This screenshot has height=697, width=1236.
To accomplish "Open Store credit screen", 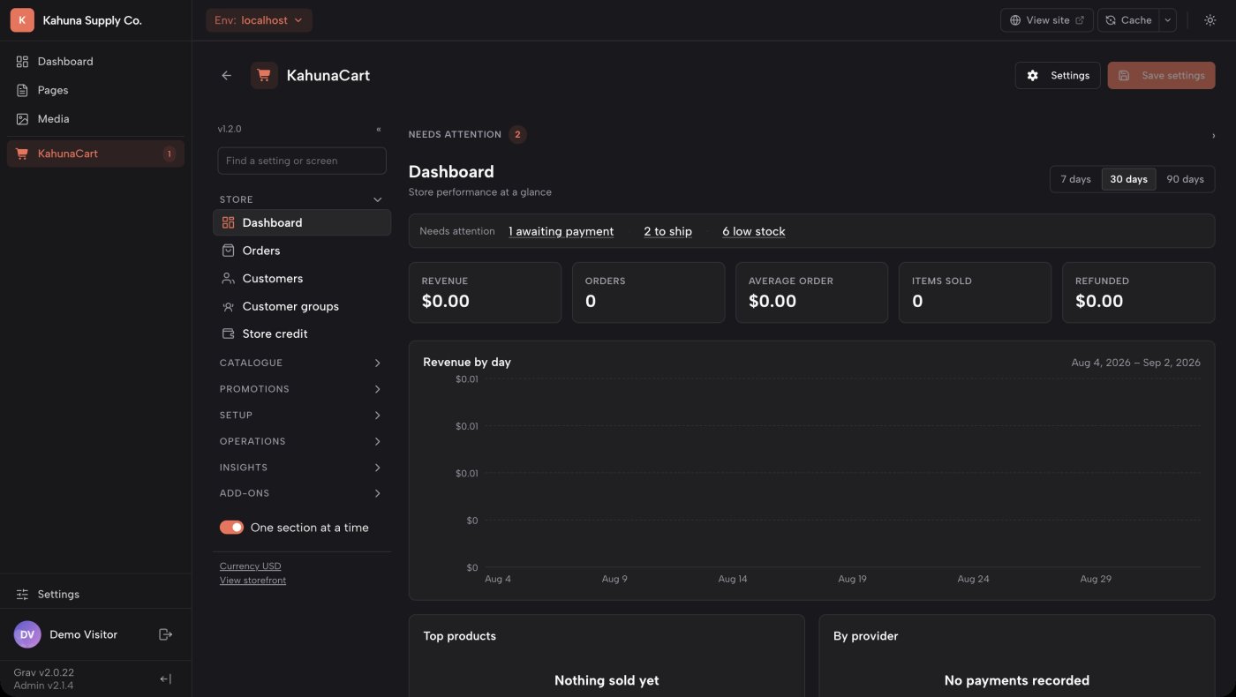I will 302,334.
